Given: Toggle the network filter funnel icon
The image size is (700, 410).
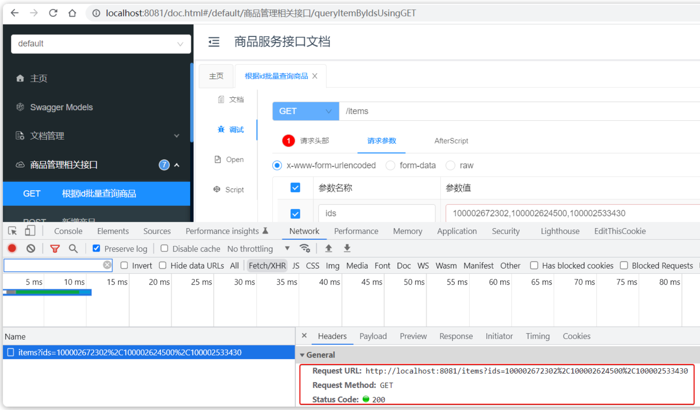Looking at the screenshot, I should tap(55, 249).
